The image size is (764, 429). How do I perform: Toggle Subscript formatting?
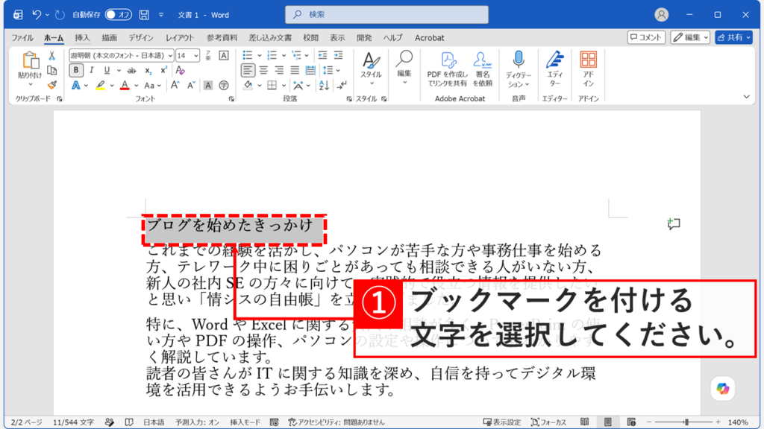point(148,71)
